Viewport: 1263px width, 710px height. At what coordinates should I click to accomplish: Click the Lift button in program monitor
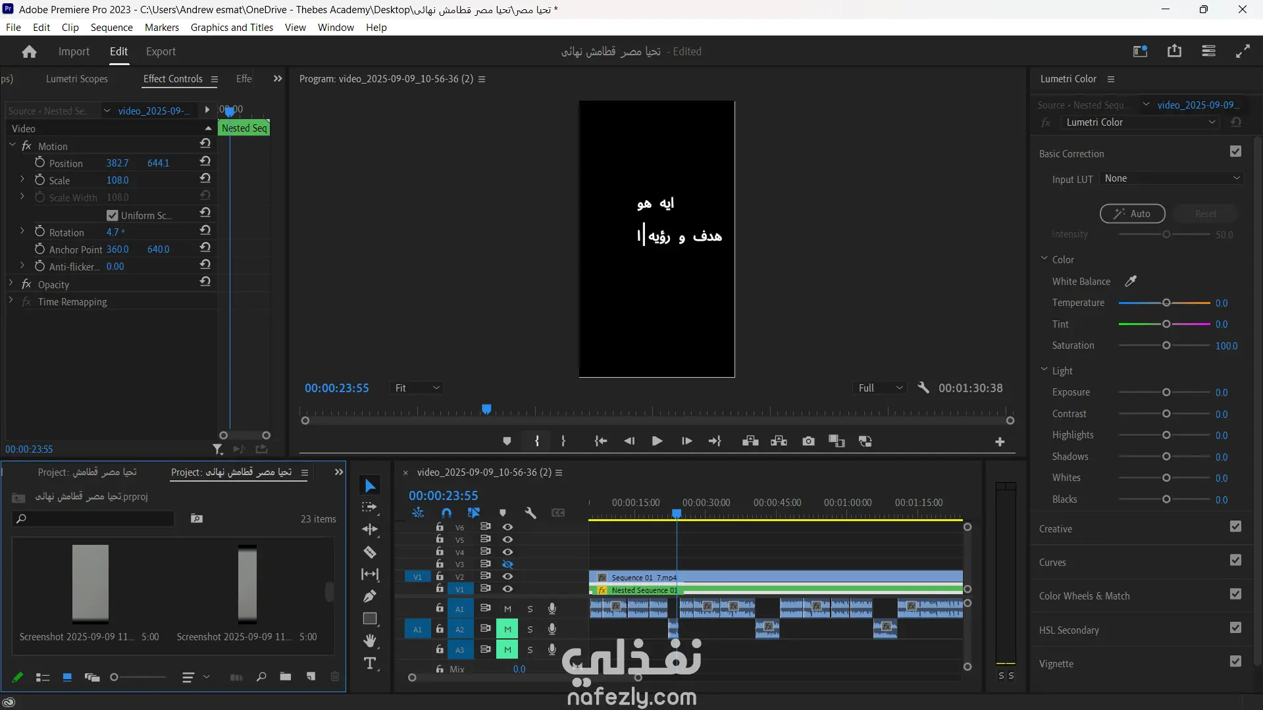pos(750,442)
